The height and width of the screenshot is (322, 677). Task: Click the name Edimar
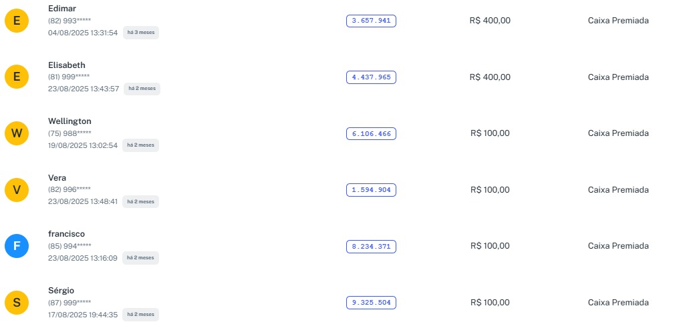pos(62,8)
